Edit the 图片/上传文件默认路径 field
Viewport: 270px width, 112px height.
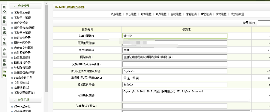175,71
